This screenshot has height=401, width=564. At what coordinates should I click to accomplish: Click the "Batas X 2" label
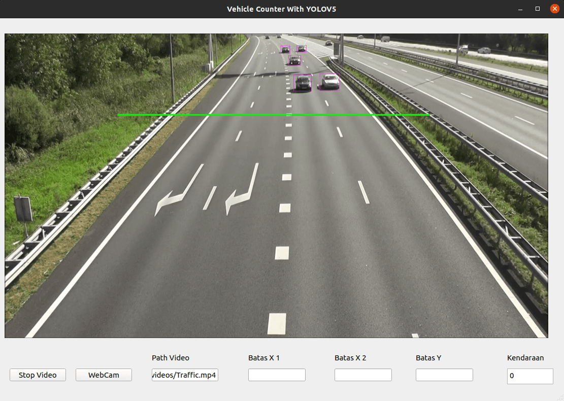click(x=350, y=358)
